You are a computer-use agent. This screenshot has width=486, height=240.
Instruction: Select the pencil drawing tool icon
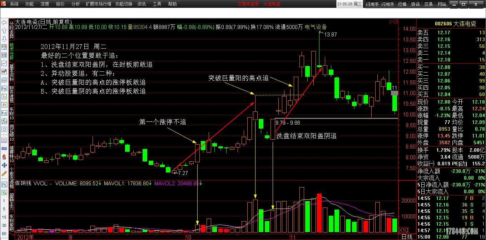pos(4,173)
